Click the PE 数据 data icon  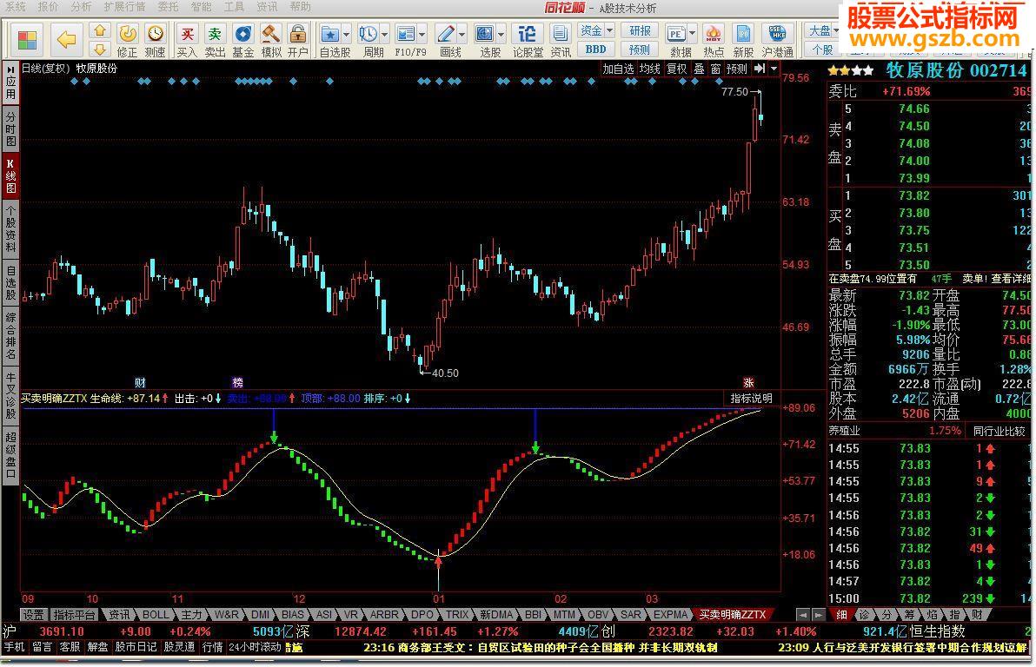676,34
